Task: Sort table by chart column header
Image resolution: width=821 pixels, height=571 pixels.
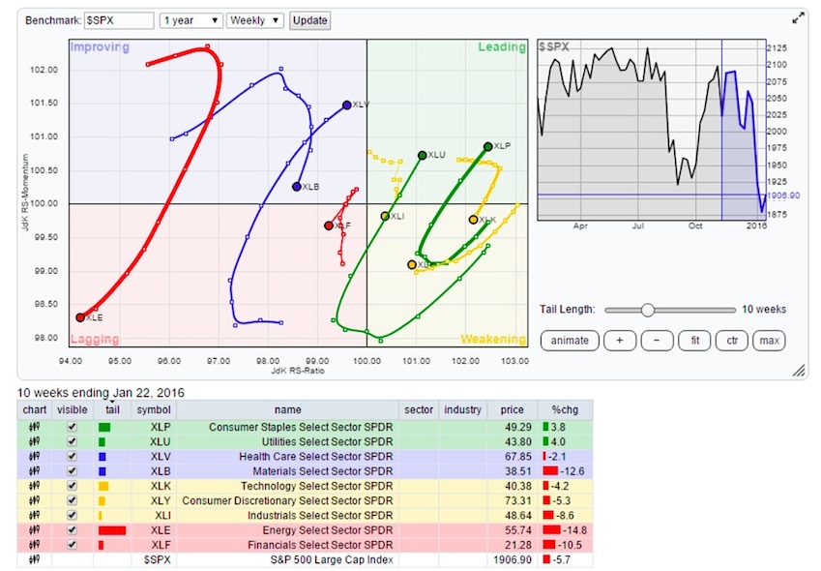Action: click(x=35, y=409)
